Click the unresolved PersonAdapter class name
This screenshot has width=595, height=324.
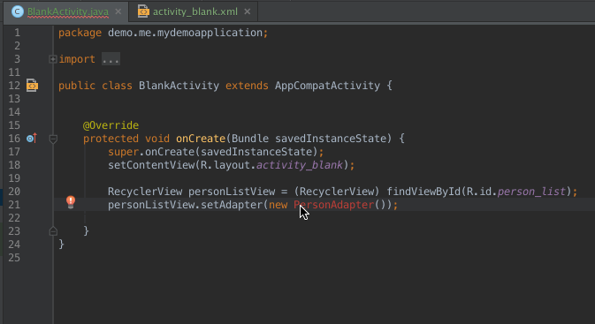click(x=334, y=205)
